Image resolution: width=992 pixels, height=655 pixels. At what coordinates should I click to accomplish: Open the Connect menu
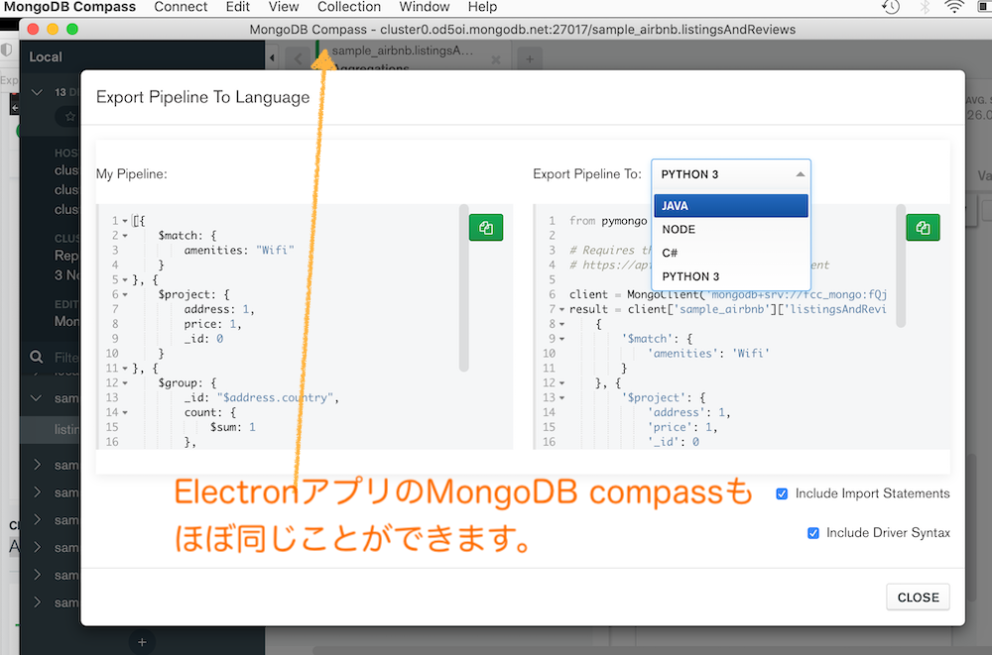pyautogui.click(x=181, y=7)
